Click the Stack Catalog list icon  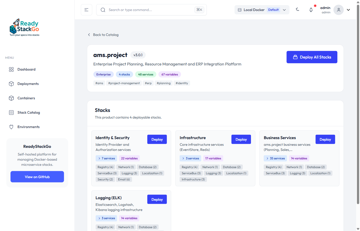point(11,113)
